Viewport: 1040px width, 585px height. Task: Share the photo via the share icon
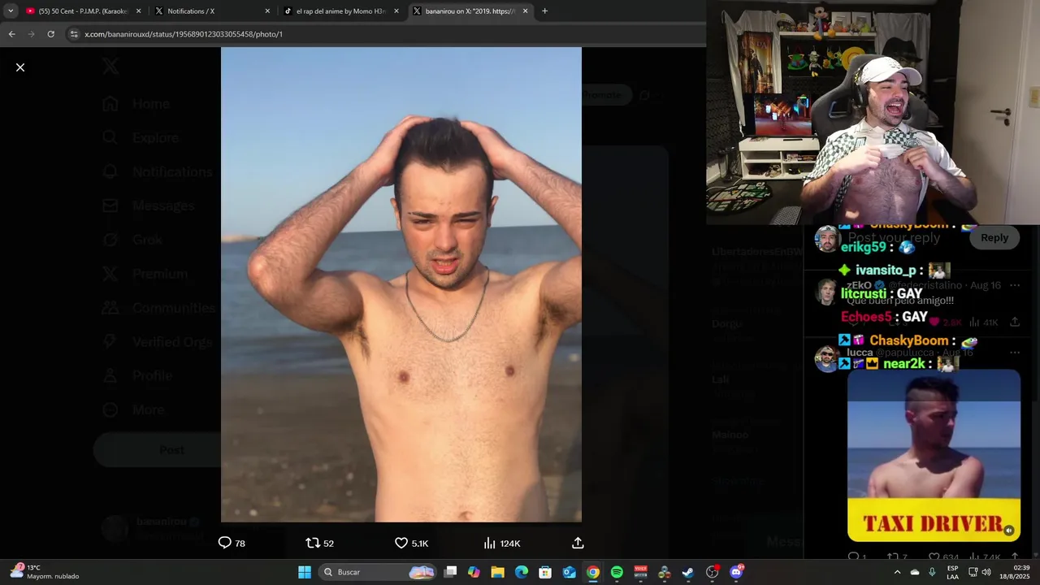(578, 543)
